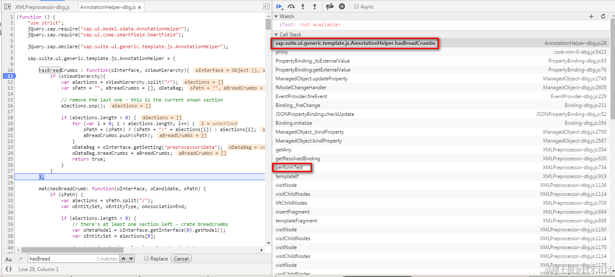This screenshot has height=277, width=615.
Task: Show the file navigator panel
Action: tap(7, 7)
